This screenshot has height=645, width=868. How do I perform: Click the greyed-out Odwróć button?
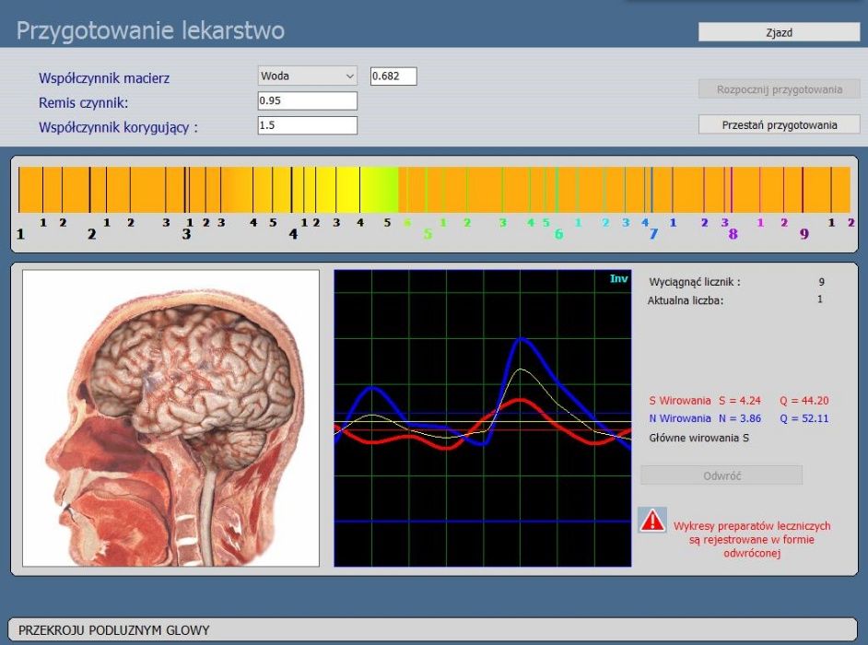tap(721, 475)
